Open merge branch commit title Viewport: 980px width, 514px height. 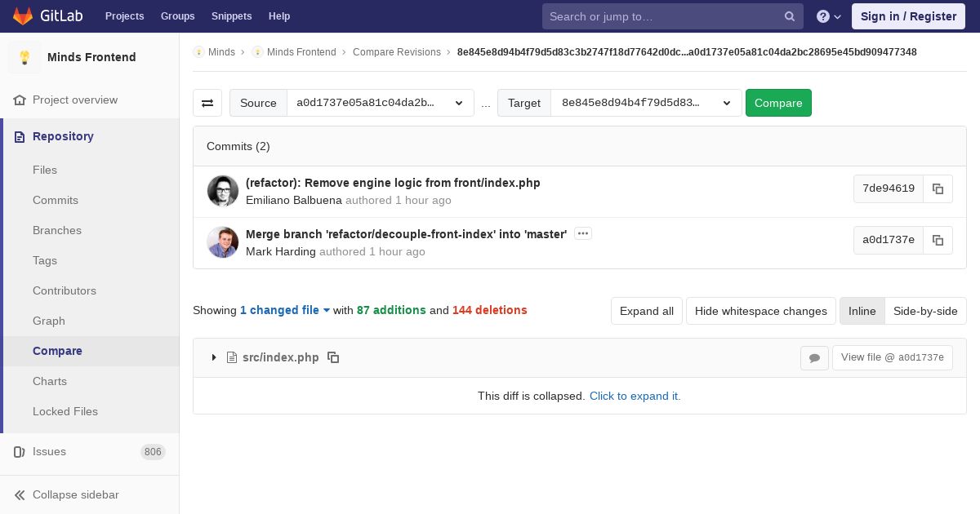click(407, 234)
